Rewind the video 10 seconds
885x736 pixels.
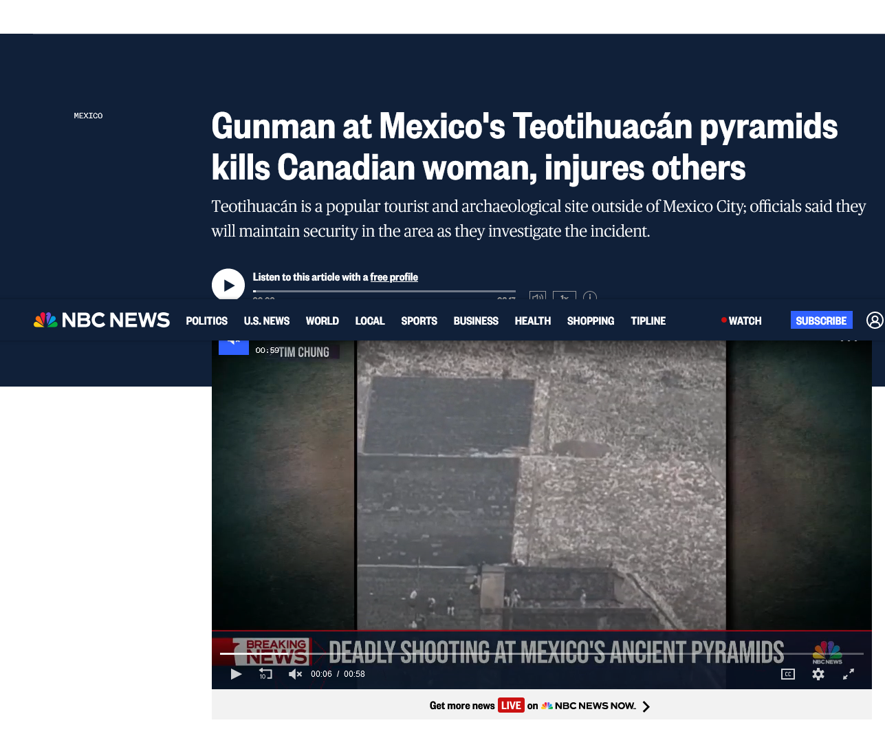265,674
